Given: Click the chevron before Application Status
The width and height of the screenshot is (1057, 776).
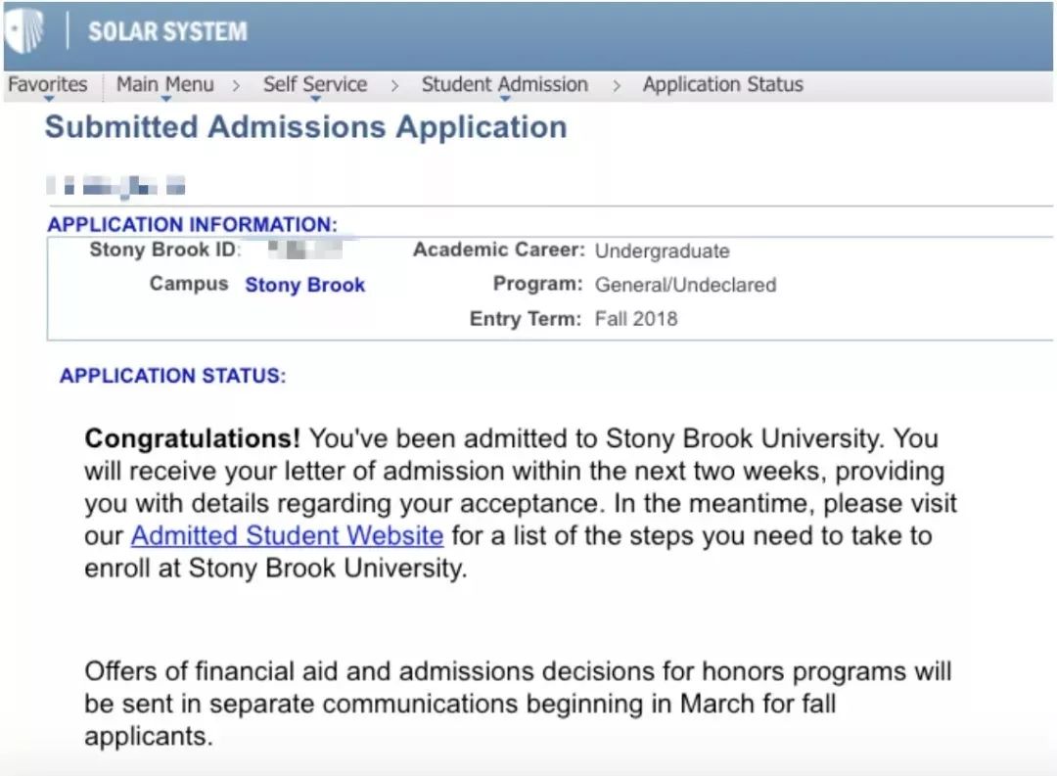Looking at the screenshot, I should pos(617,86).
